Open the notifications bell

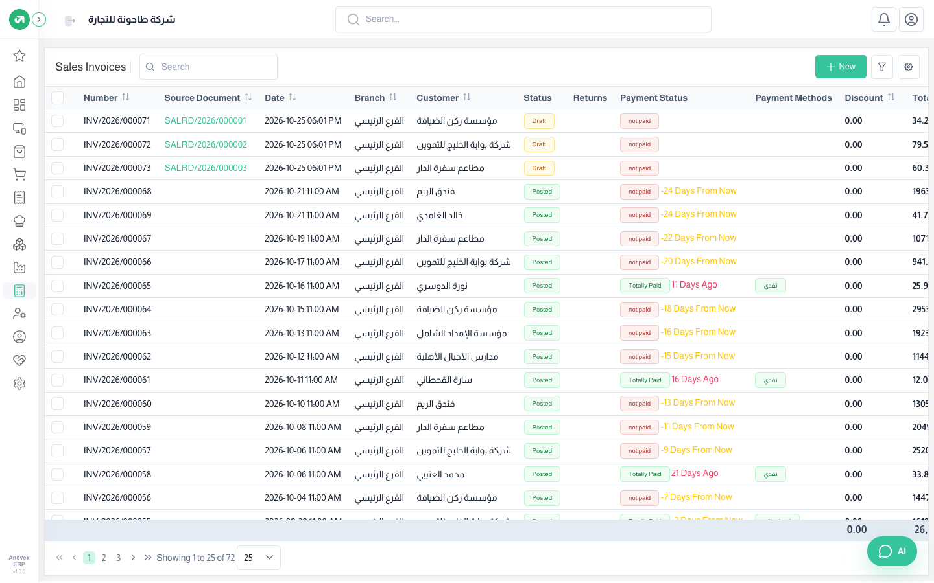tap(884, 19)
